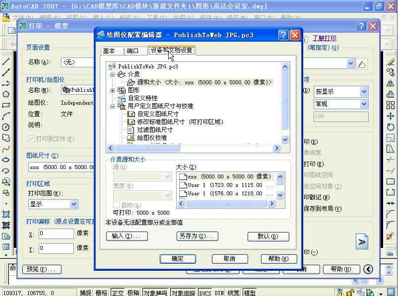398x296 pixels.
Task: Select the Move modify tool
Action: (391, 116)
